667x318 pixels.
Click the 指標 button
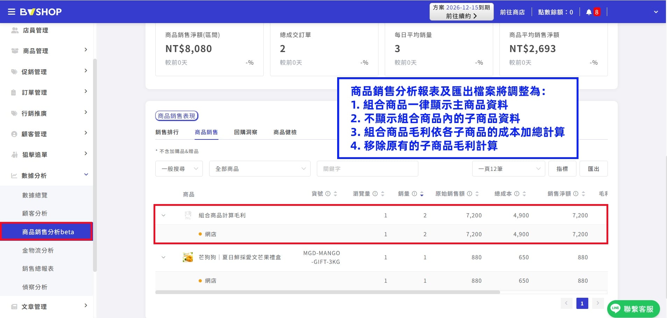562,169
